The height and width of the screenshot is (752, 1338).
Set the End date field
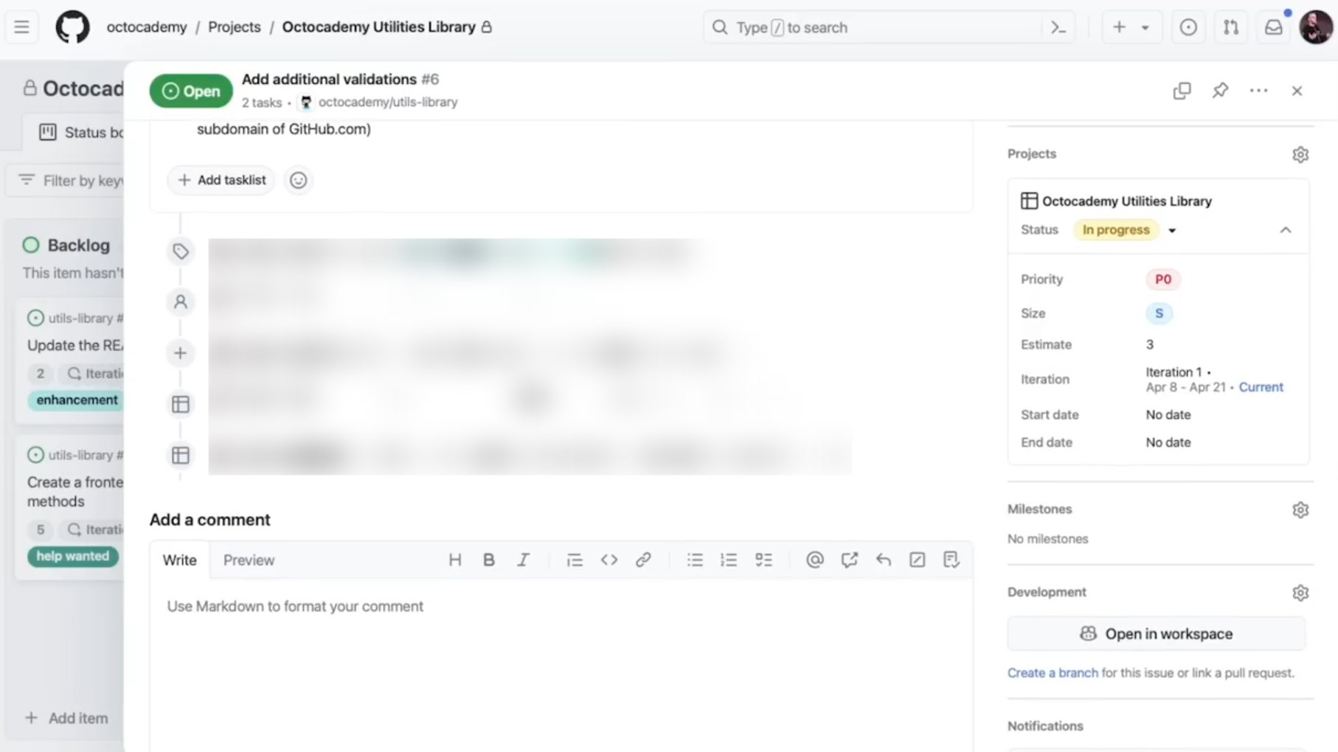coord(1168,442)
